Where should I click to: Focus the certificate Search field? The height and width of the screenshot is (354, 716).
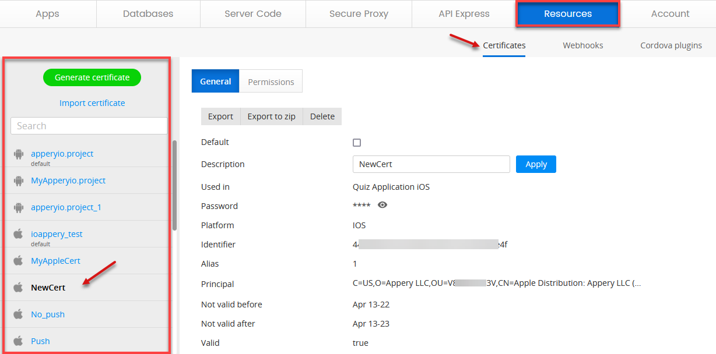tap(89, 126)
